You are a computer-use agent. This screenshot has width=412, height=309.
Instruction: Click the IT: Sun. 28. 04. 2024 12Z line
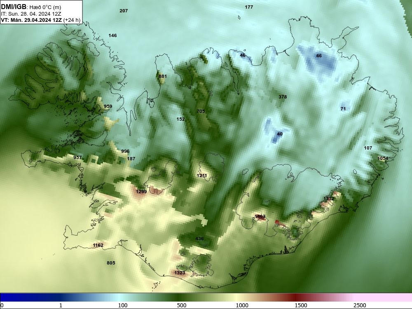(x=31, y=14)
